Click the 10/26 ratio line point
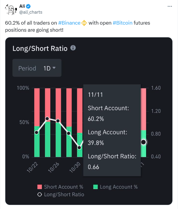Screen dimensions: 178x209 [58, 121]
